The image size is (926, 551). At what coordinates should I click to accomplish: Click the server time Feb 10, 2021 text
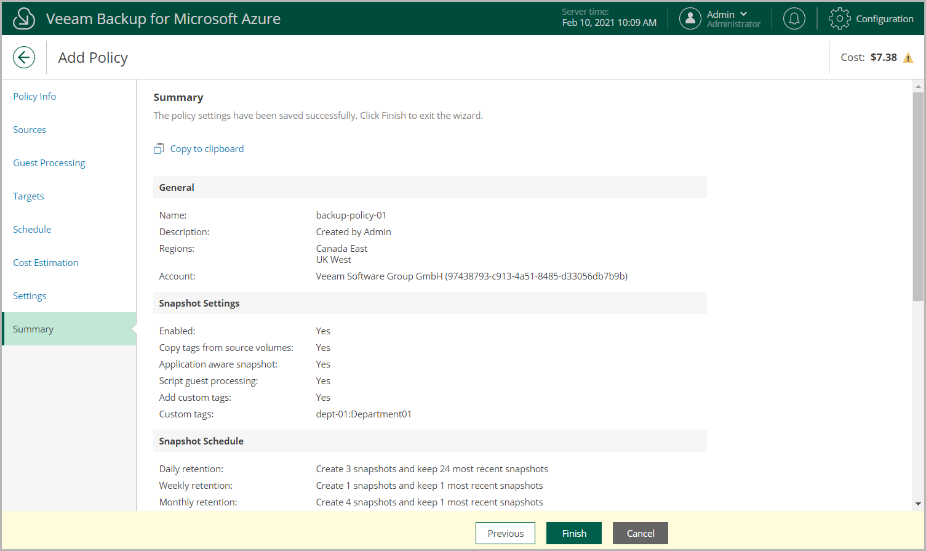point(609,23)
